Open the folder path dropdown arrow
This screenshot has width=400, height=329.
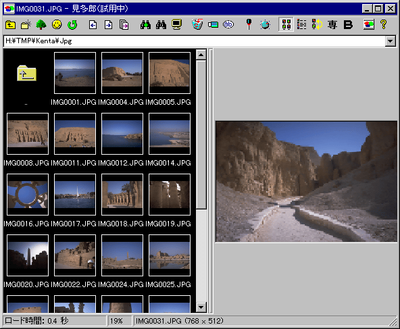[391, 41]
